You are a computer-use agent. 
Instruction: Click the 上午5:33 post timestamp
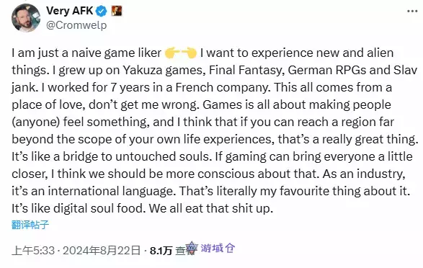click(x=33, y=251)
